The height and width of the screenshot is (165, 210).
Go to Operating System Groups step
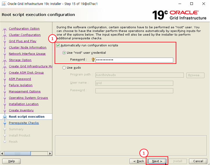click(x=28, y=98)
